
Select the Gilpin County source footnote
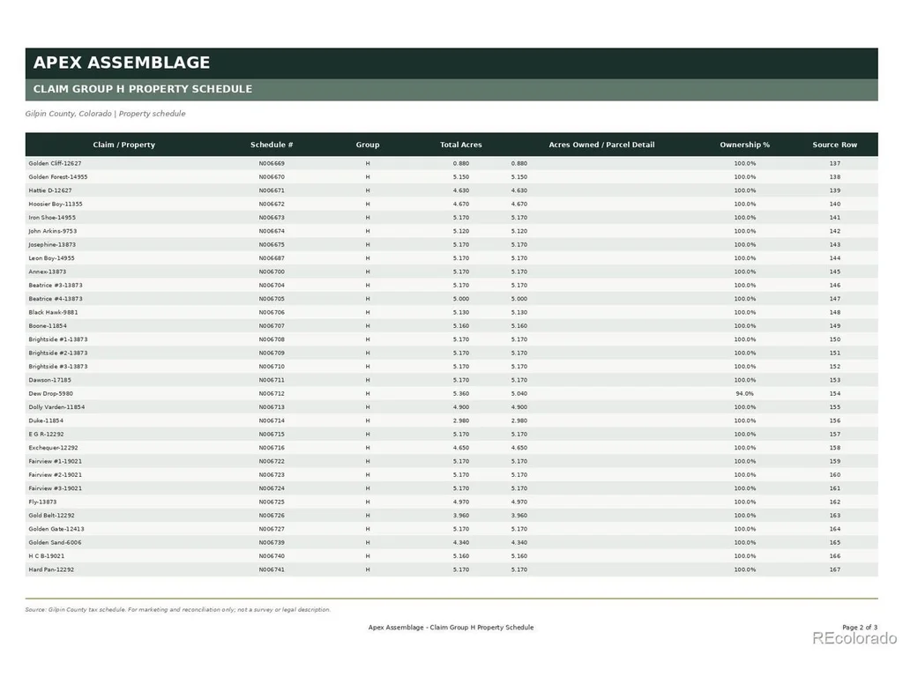[x=178, y=610]
